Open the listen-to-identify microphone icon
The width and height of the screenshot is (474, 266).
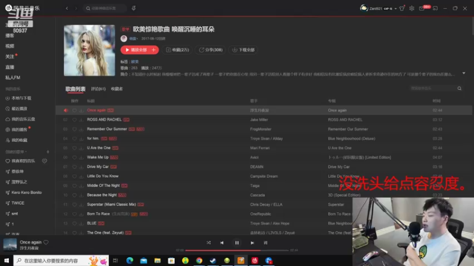pos(134,8)
